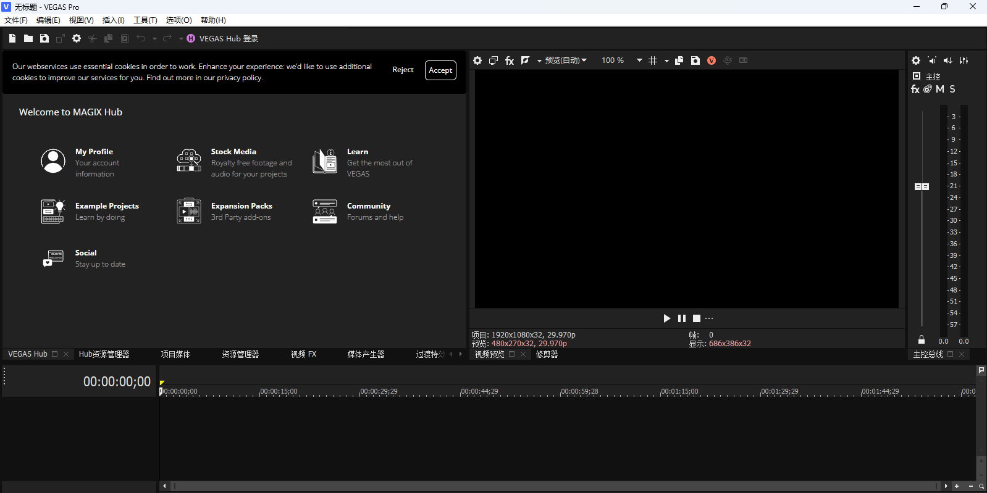The width and height of the screenshot is (987, 493).
Task: Open the 预览(自动) preview quality dropdown
Action: pos(566,60)
